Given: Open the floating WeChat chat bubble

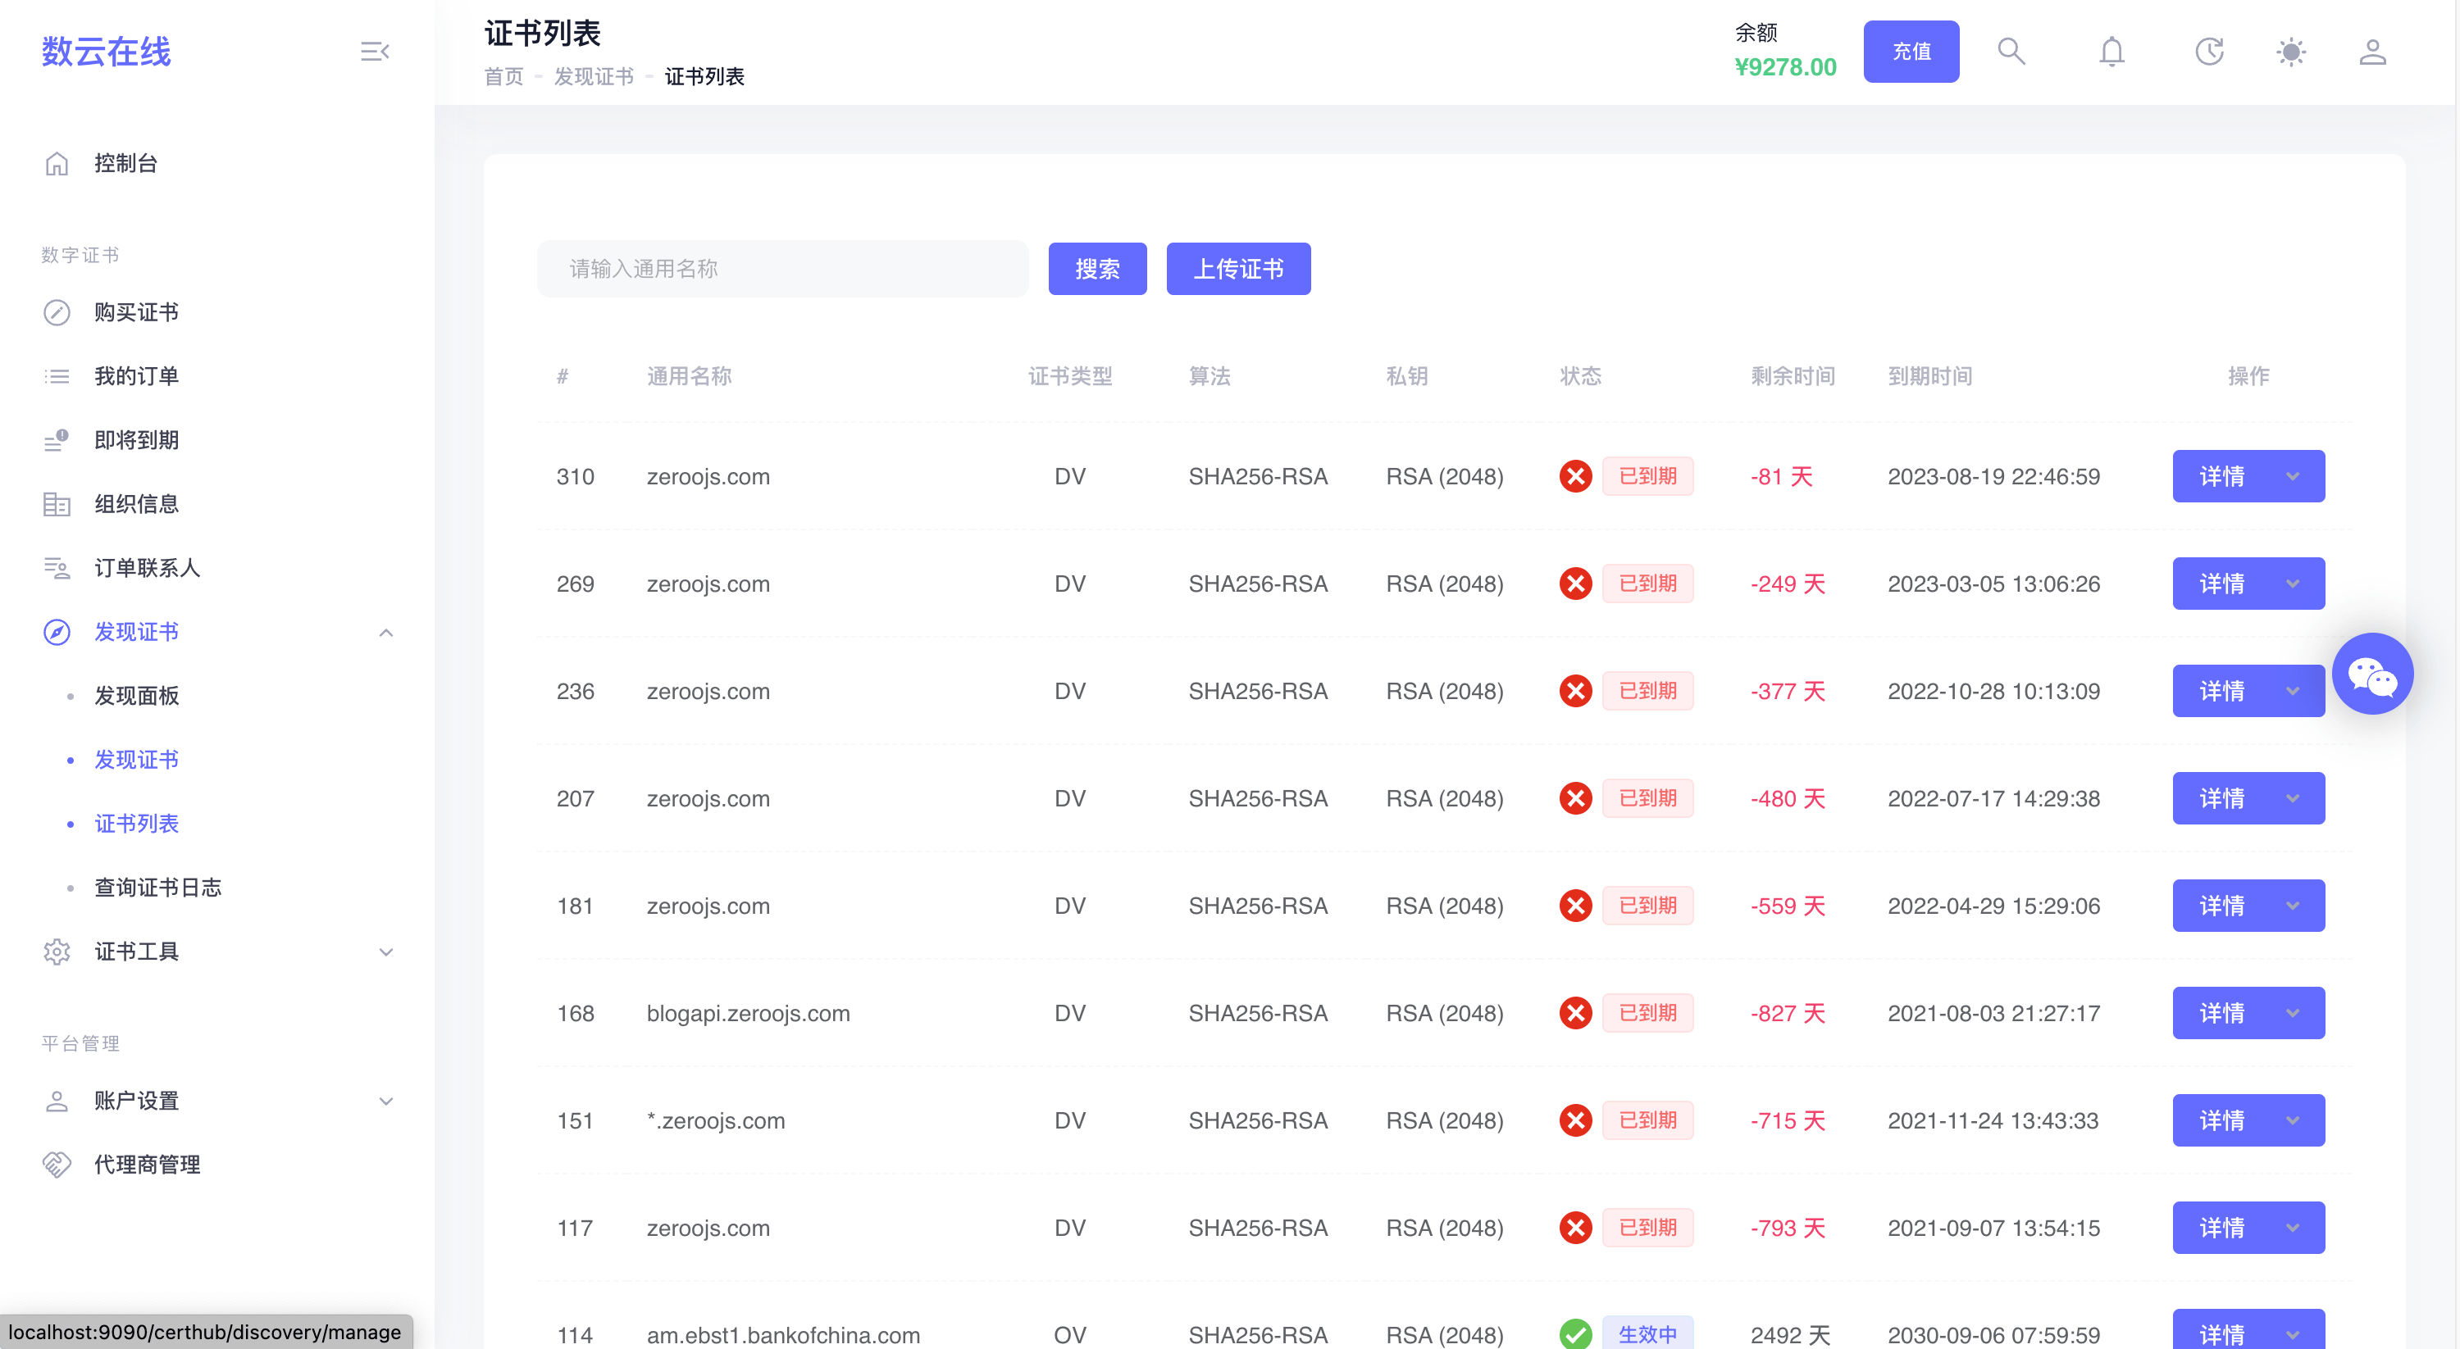Looking at the screenshot, I should [2371, 674].
